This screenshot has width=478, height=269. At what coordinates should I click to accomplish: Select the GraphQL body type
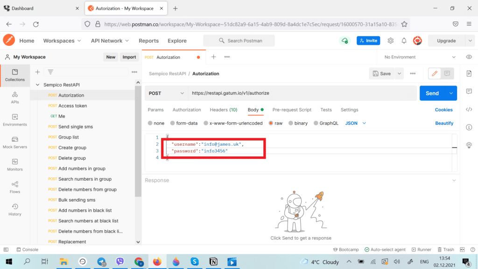click(x=326, y=123)
